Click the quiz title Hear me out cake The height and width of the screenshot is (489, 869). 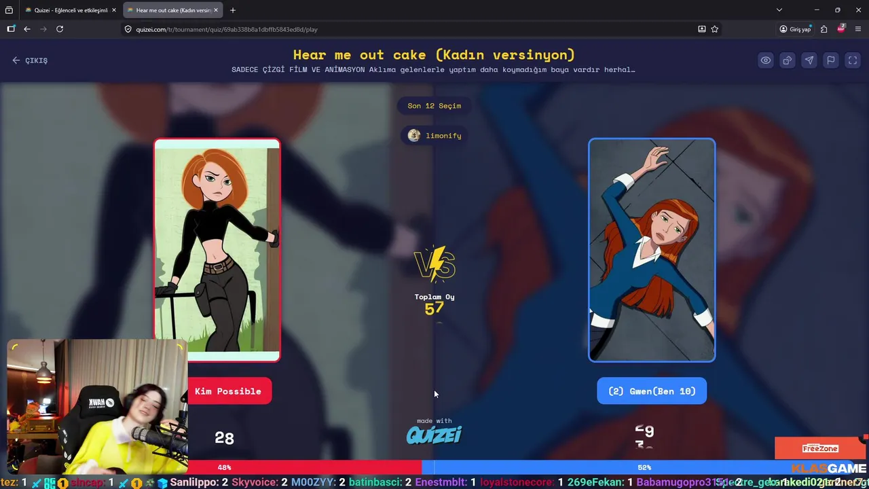(434, 55)
